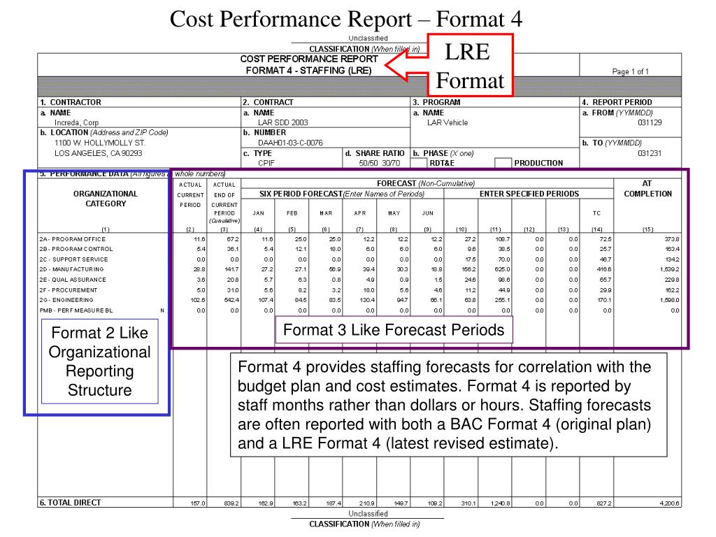Select Program Office at-completion value '373.8'
The height and width of the screenshot is (537, 716).
tap(672, 239)
